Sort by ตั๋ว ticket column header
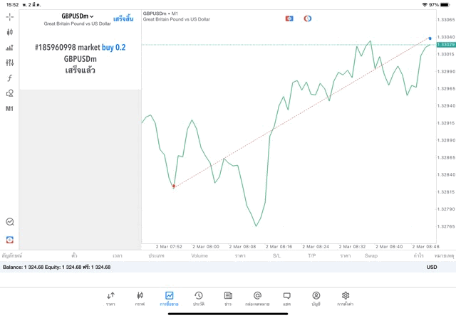Screen dimensions: 456x318 (x=74, y=255)
